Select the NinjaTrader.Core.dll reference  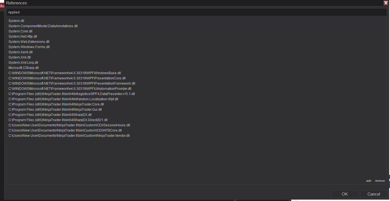[x=56, y=104]
